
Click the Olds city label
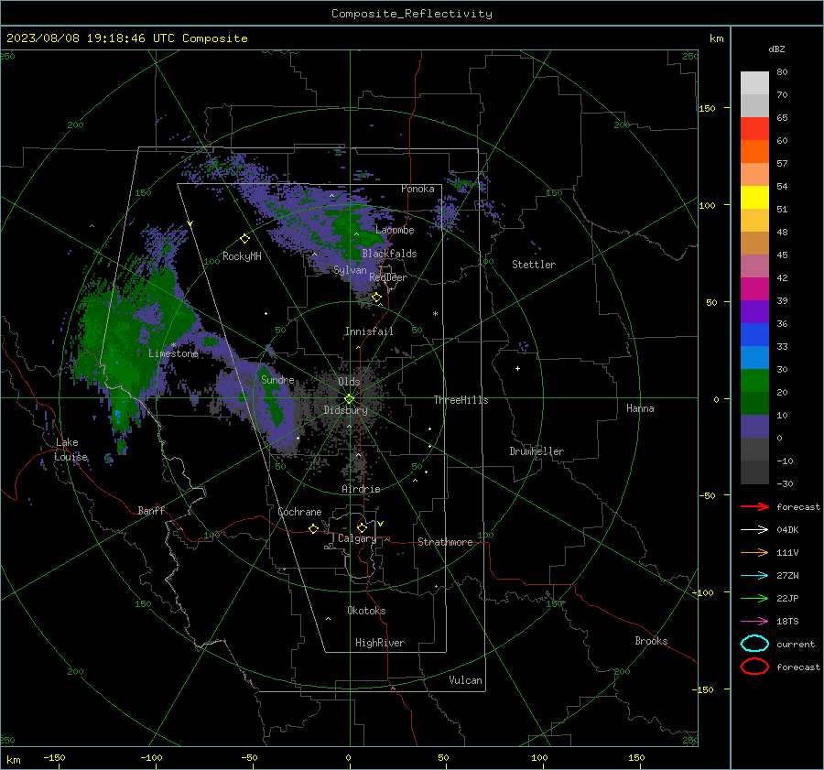349,382
